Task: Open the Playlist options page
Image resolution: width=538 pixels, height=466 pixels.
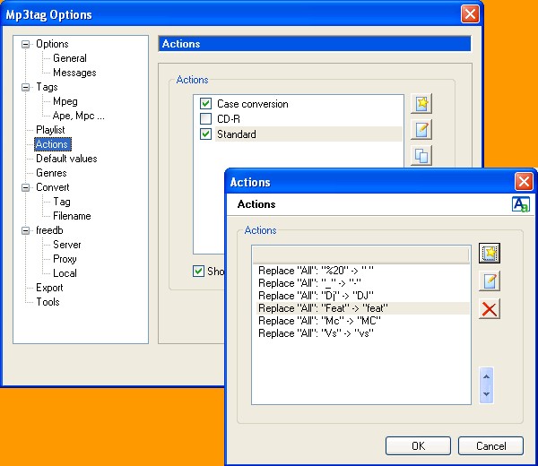Action: [50, 130]
